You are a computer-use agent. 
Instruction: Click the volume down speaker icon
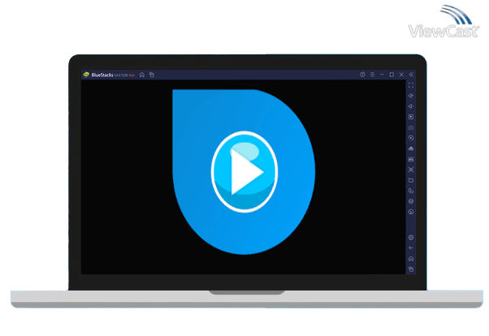(x=411, y=106)
